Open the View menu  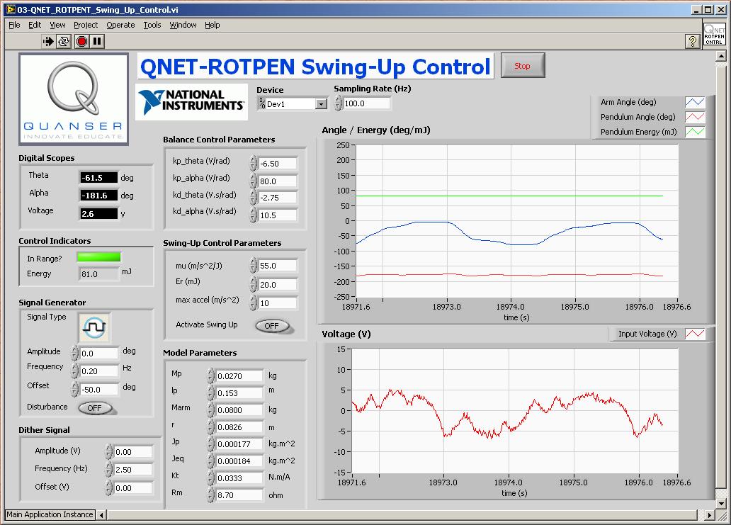coord(57,26)
